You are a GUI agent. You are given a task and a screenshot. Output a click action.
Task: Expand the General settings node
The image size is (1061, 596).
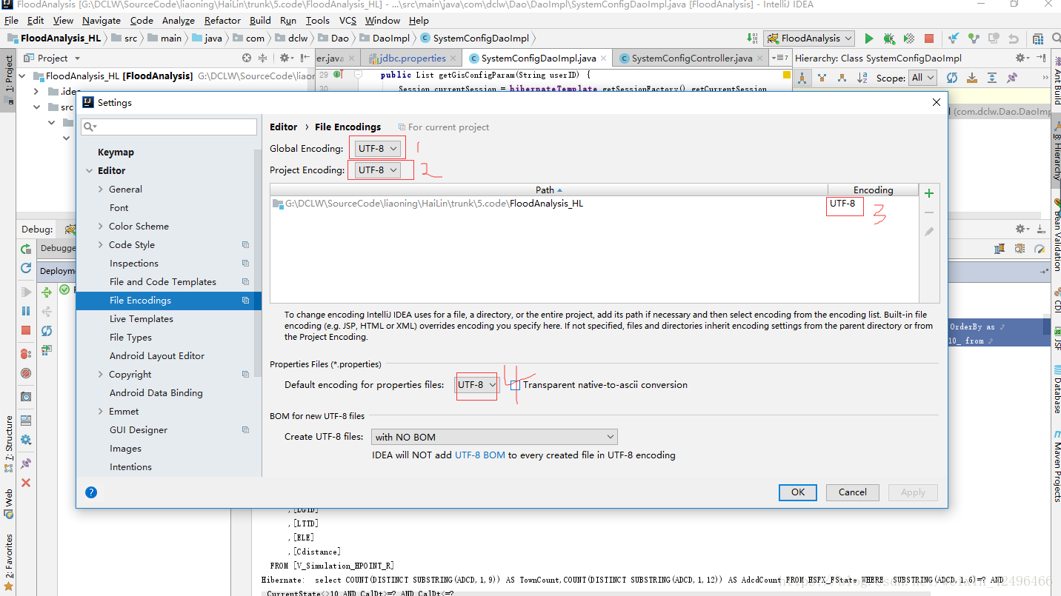point(101,190)
